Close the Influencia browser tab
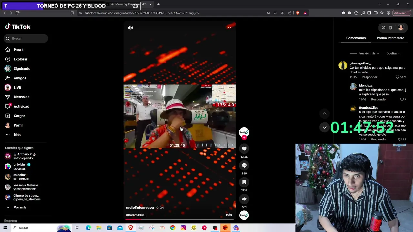This screenshot has height=232, width=413. (150, 4)
